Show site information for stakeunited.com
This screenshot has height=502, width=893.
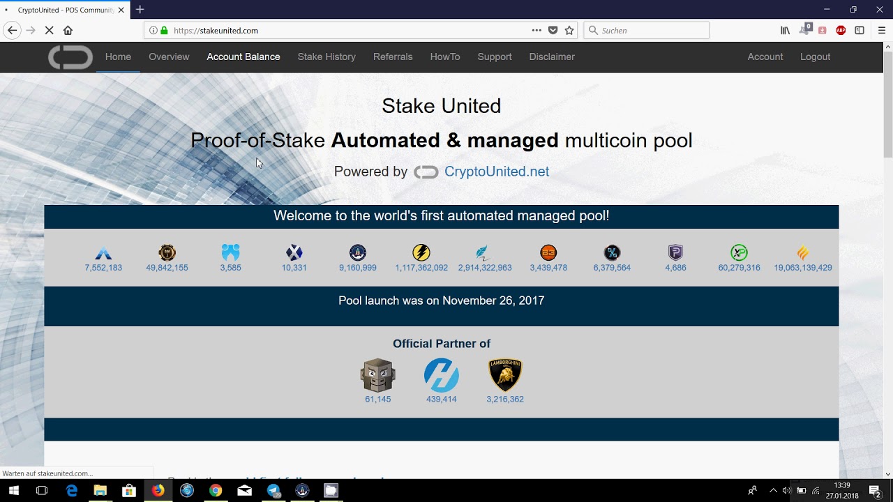pos(153,30)
